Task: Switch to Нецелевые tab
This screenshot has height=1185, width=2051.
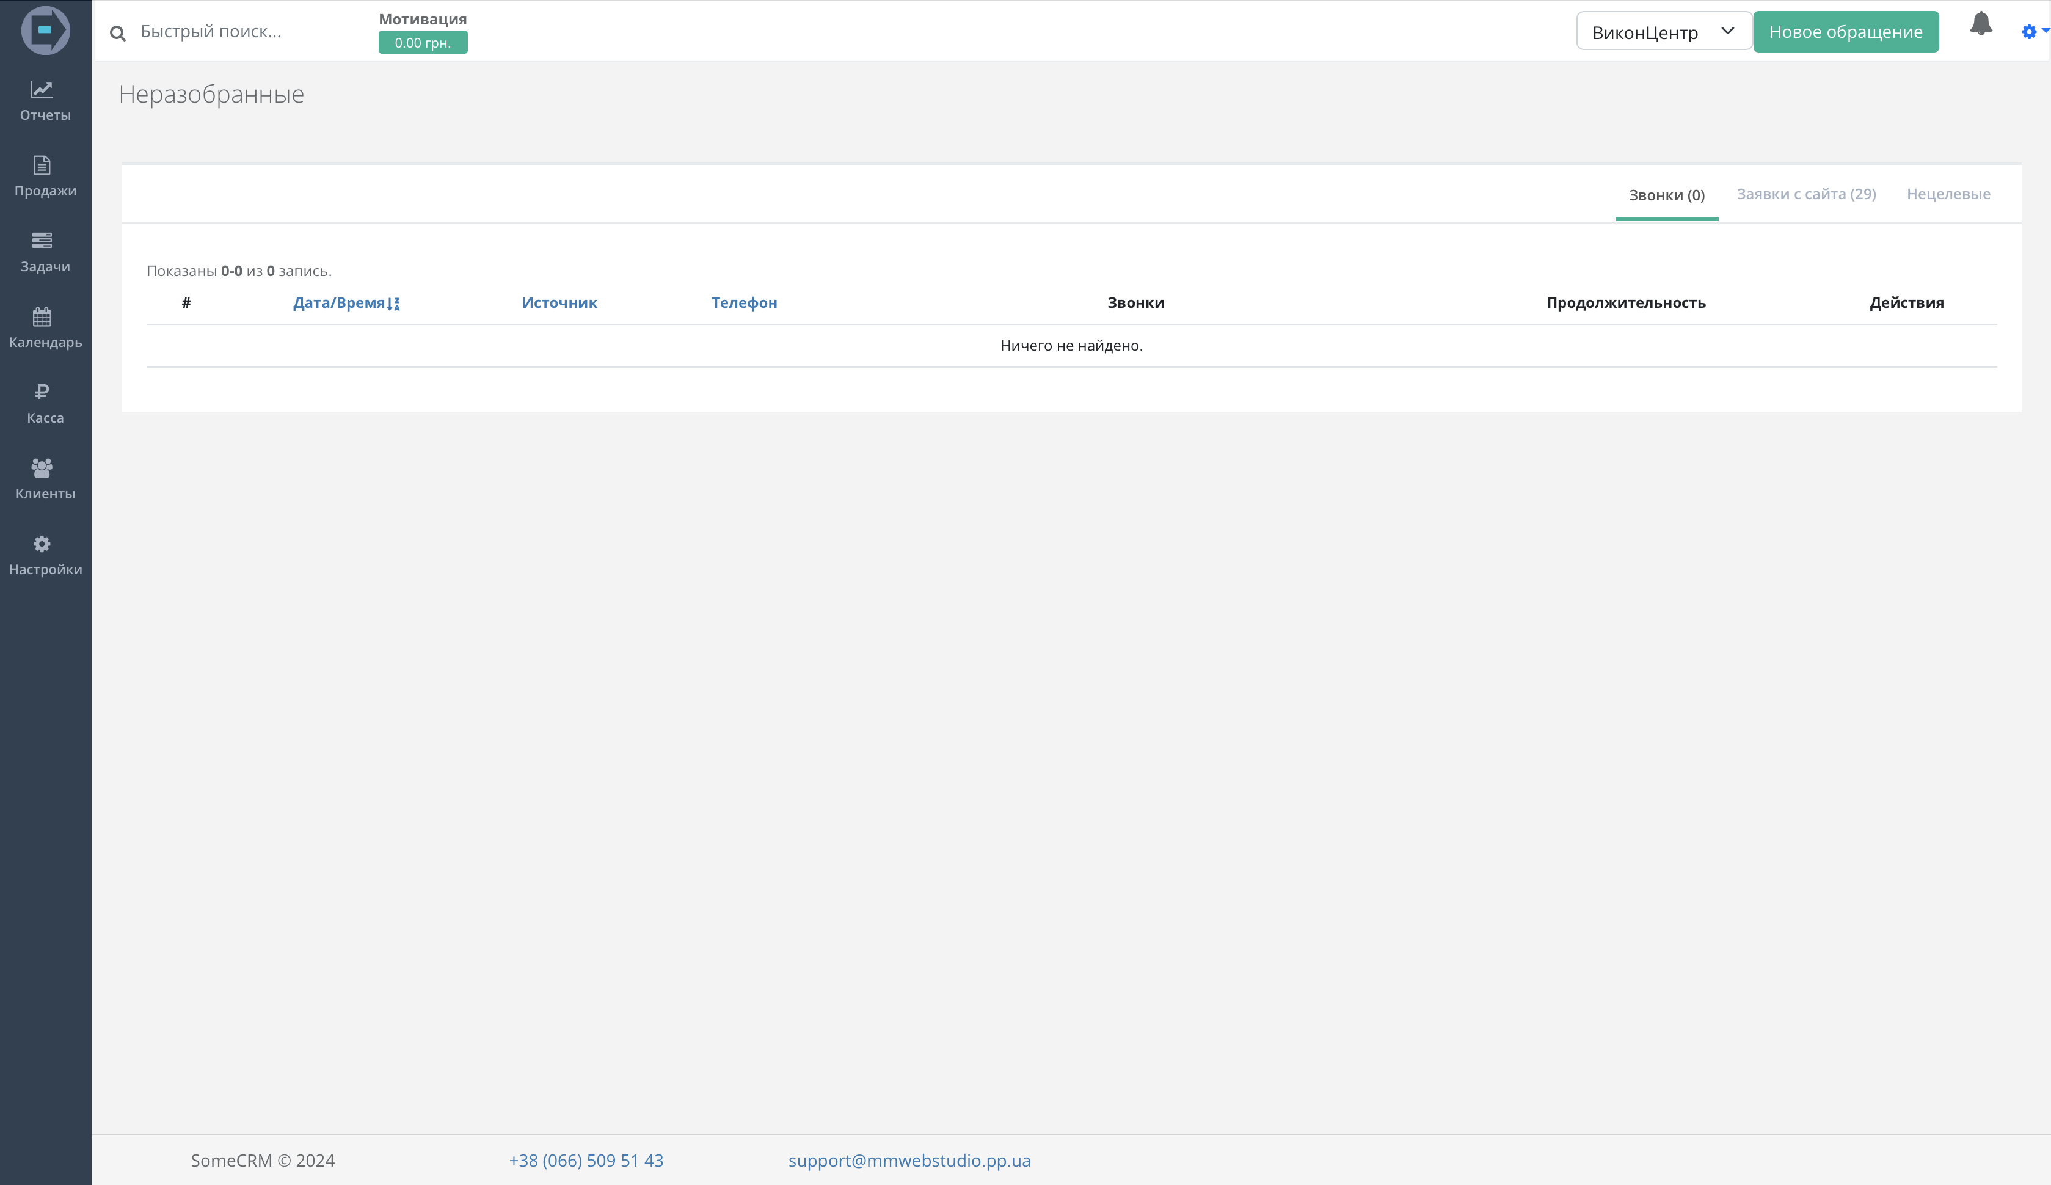Action: coord(1948,194)
